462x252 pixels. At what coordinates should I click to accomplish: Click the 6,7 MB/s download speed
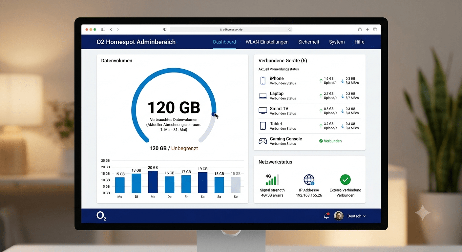(352, 98)
